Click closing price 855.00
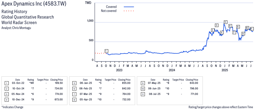 pos(126,83)
